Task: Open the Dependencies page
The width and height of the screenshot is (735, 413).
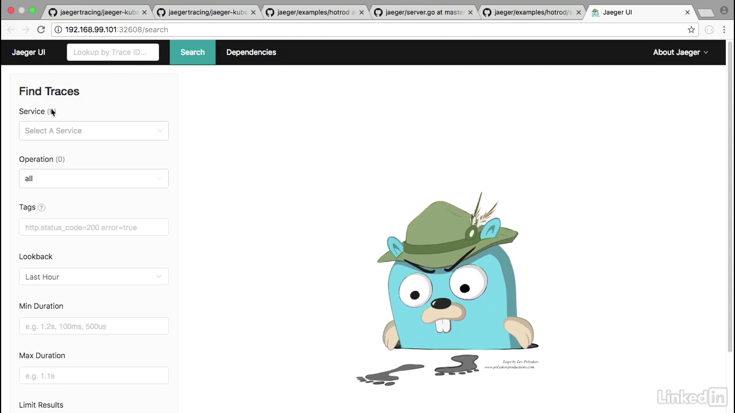Action: tap(251, 52)
